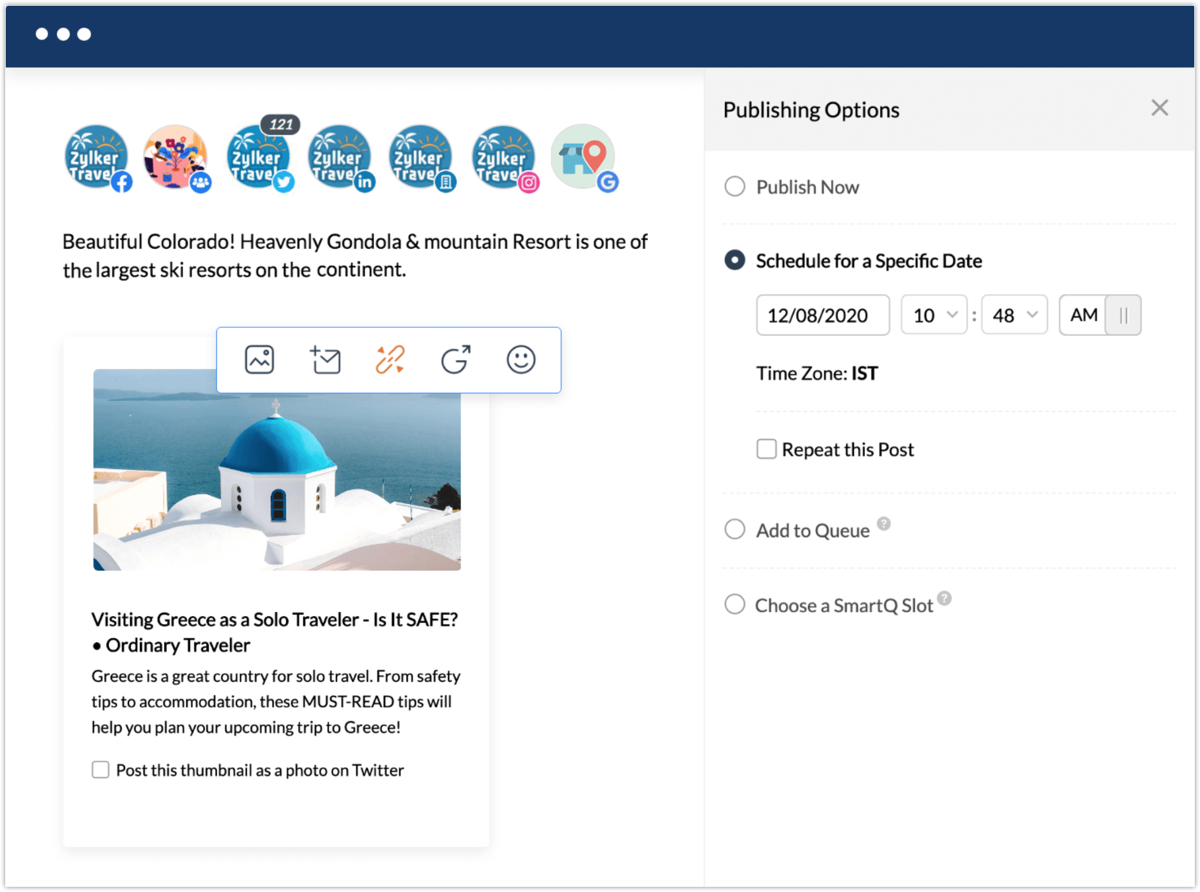Choose a SmartQ Slot radio button

pyautogui.click(x=735, y=604)
